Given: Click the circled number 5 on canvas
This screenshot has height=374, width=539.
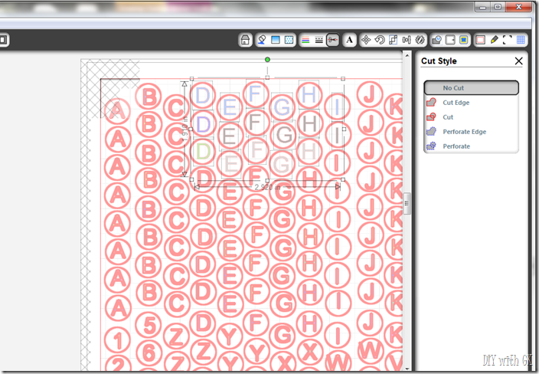Looking at the screenshot, I should point(149,324).
